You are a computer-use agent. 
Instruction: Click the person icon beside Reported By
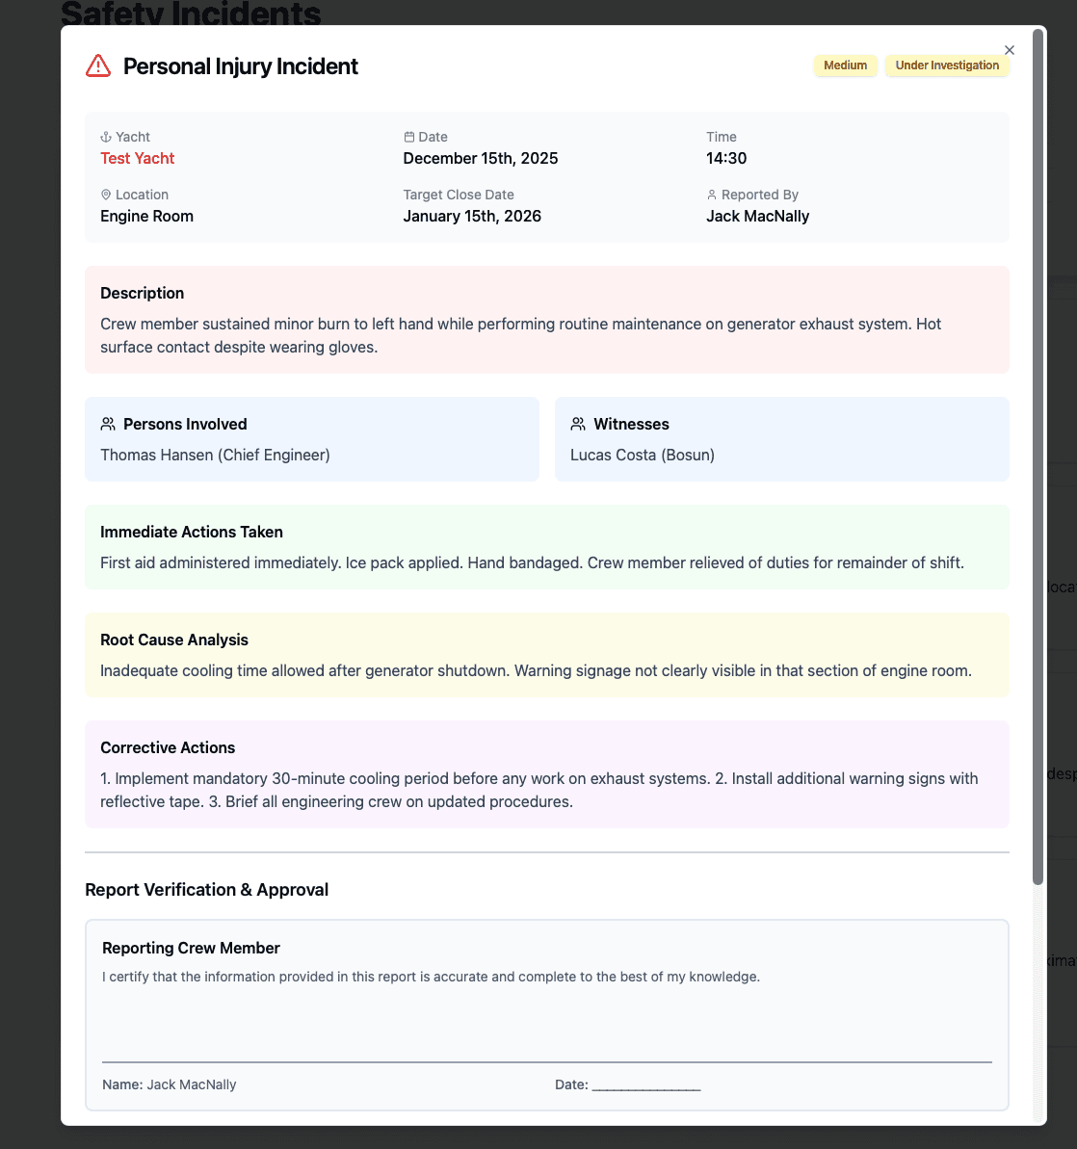coord(711,195)
